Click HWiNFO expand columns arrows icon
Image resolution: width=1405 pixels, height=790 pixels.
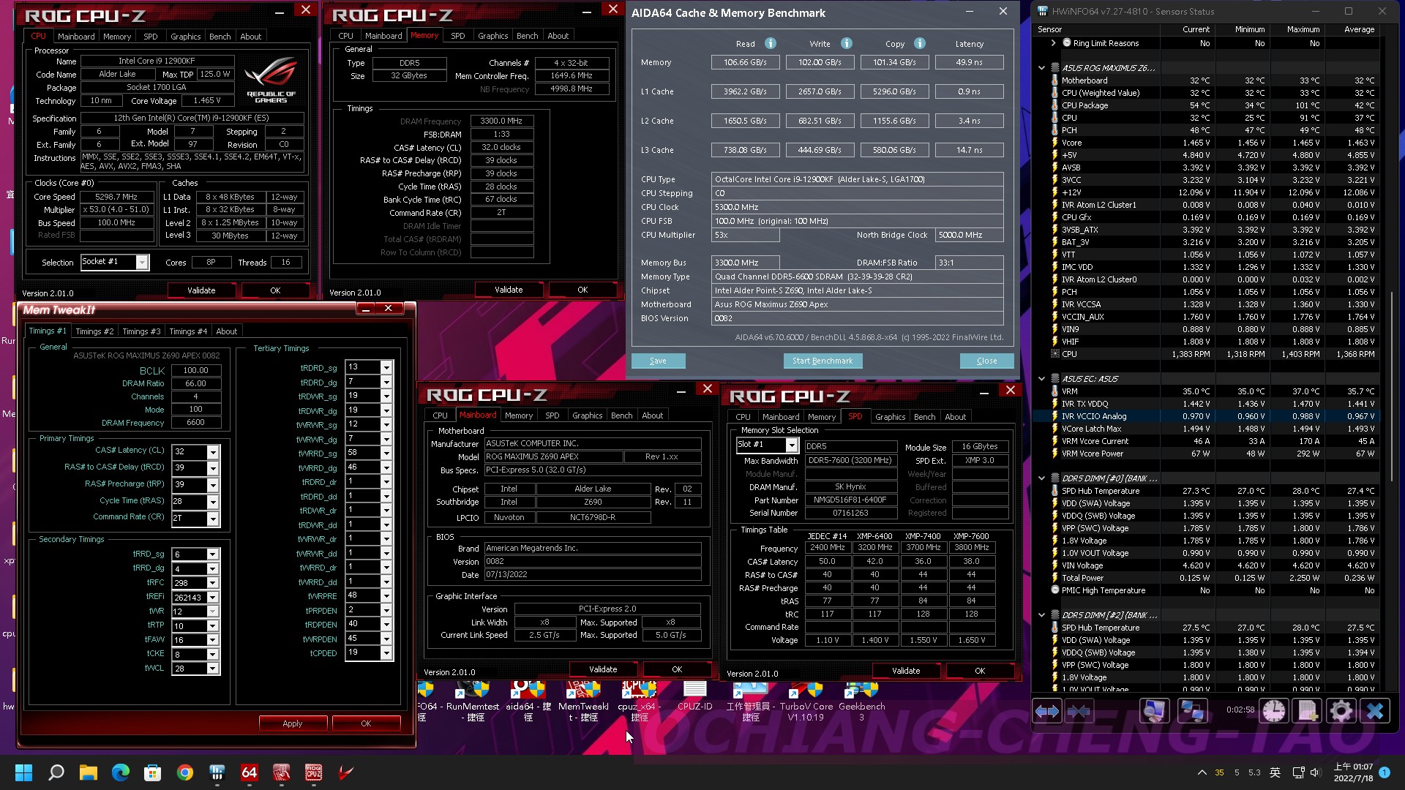(1047, 710)
